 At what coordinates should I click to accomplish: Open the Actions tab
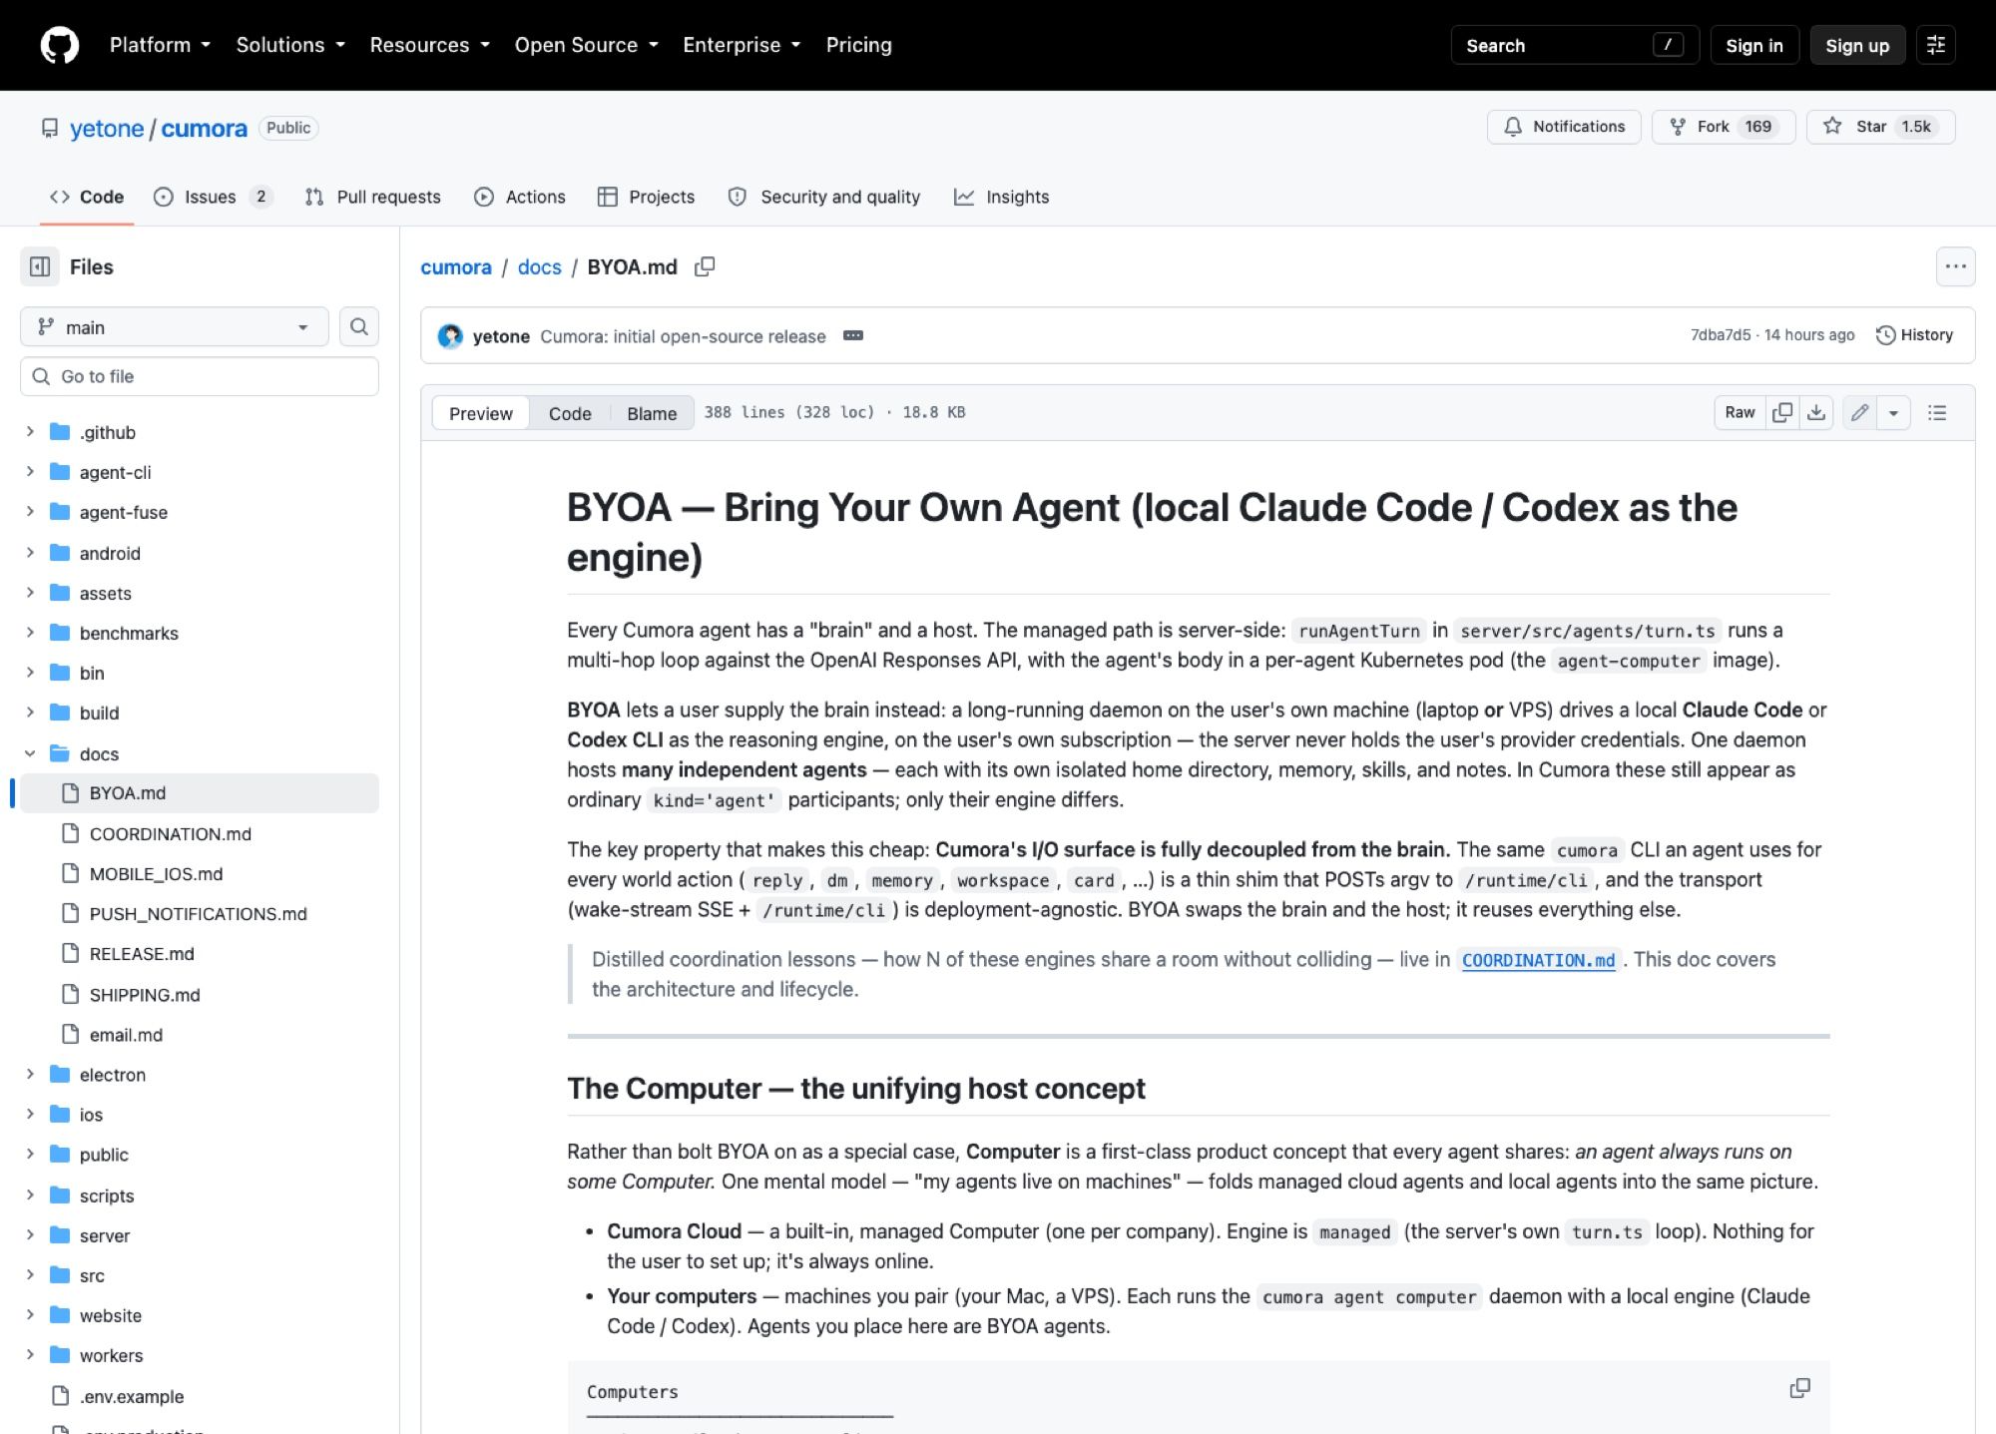pos(520,197)
